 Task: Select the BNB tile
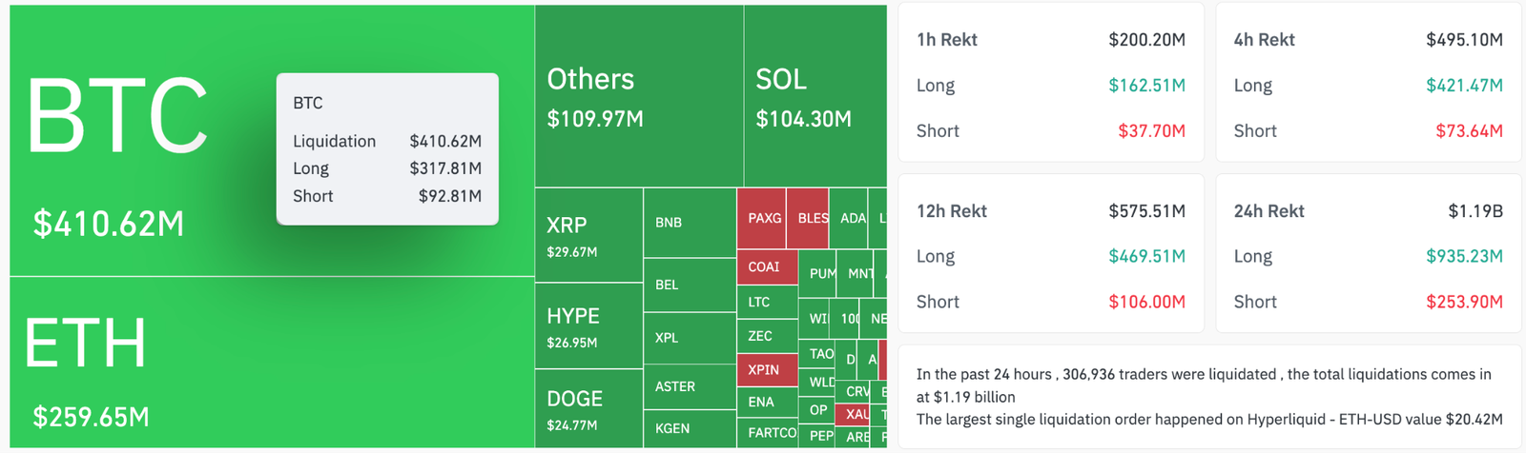coord(690,223)
